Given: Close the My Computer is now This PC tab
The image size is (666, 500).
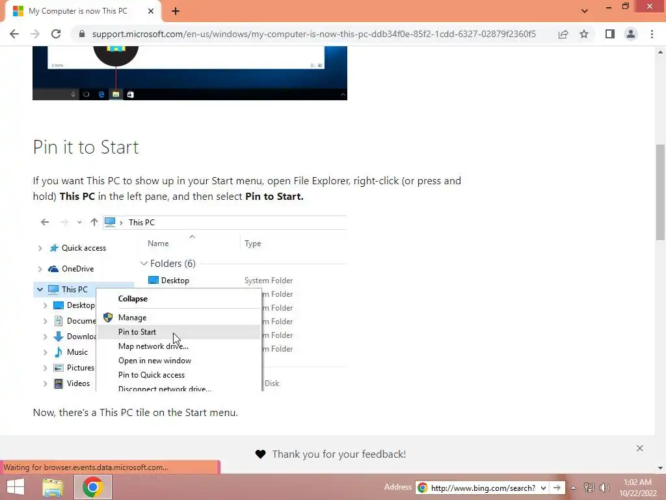Looking at the screenshot, I should pyautogui.click(x=151, y=11).
